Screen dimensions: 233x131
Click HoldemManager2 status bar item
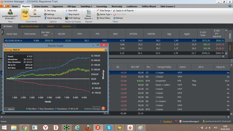click(189, 121)
